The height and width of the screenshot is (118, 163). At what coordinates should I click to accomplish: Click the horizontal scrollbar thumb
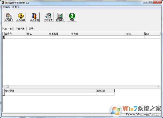click(7, 87)
